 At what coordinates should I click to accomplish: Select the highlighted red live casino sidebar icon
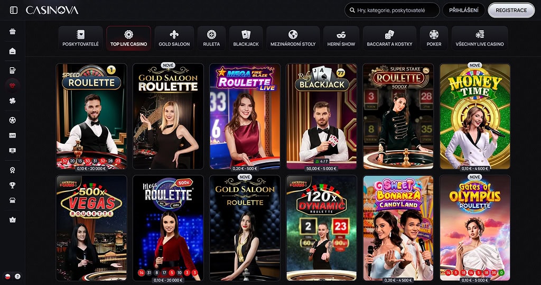(x=13, y=86)
